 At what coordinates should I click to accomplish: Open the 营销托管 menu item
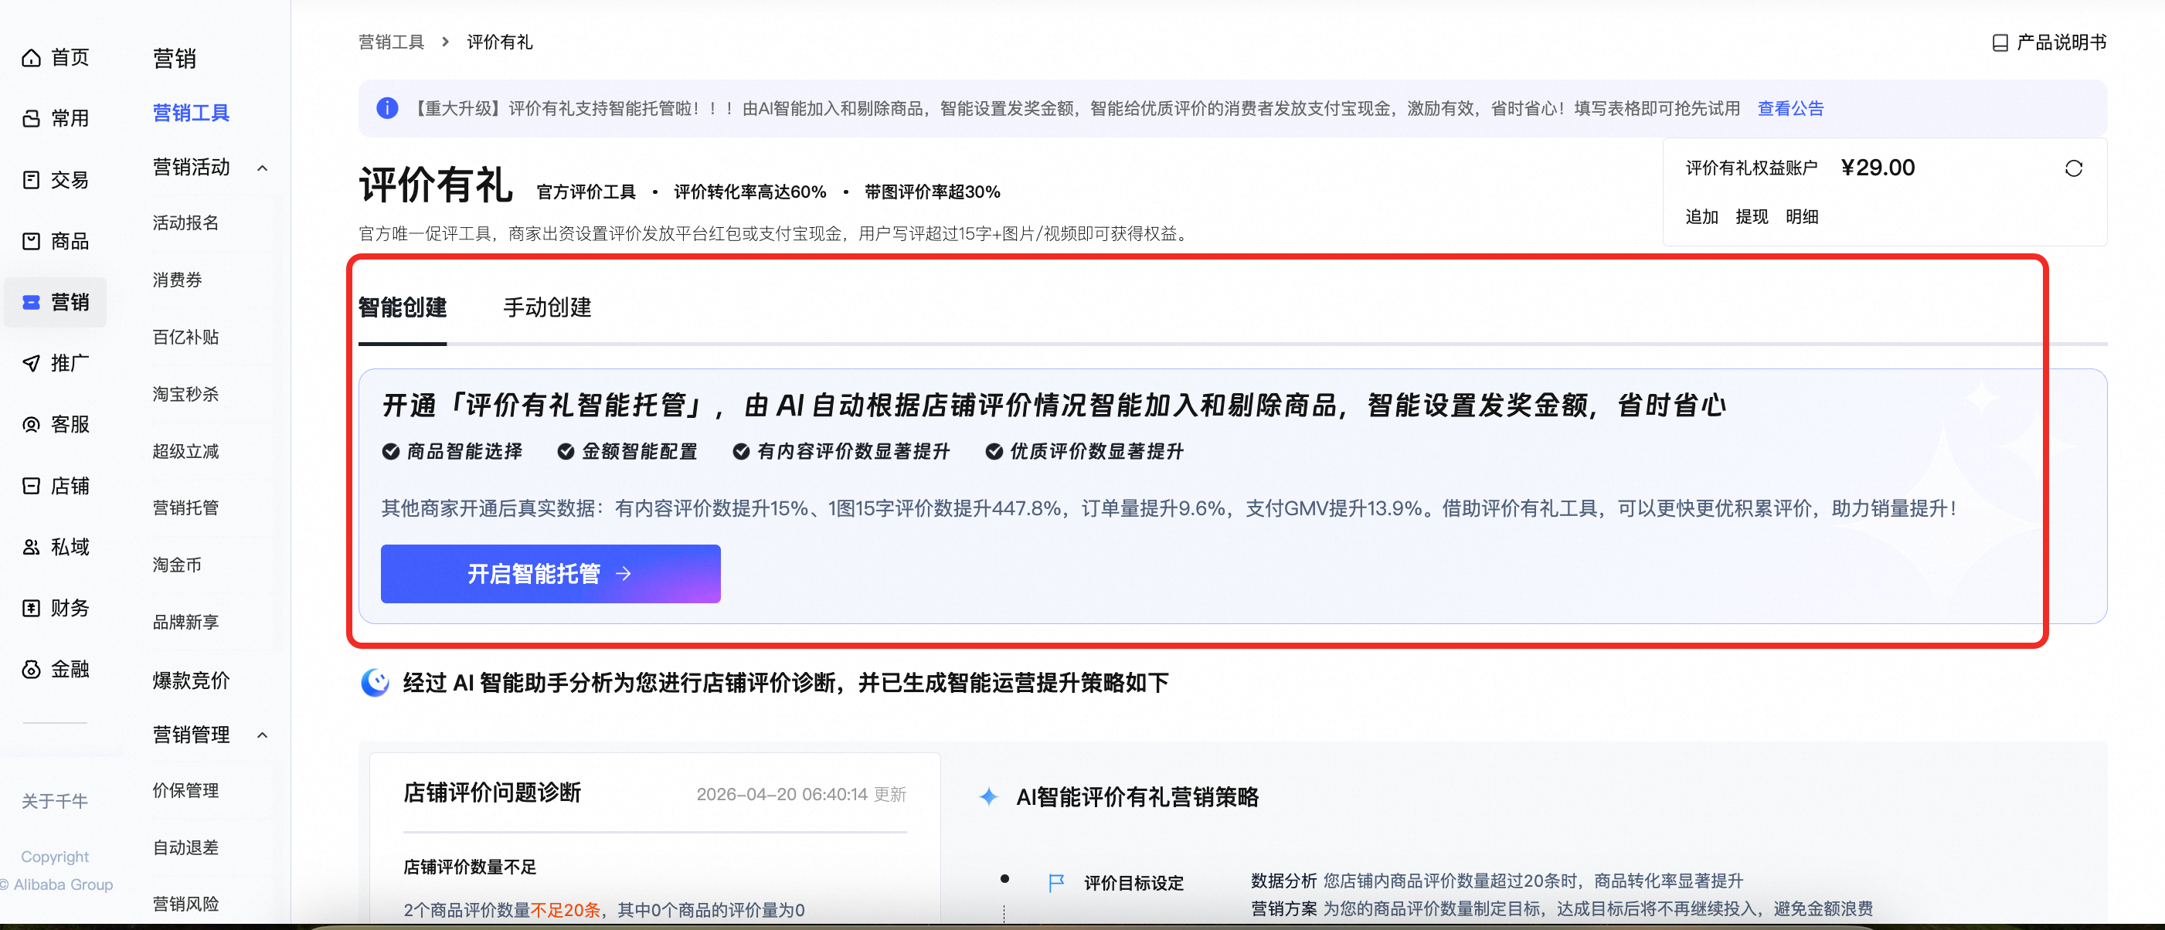pos(185,507)
